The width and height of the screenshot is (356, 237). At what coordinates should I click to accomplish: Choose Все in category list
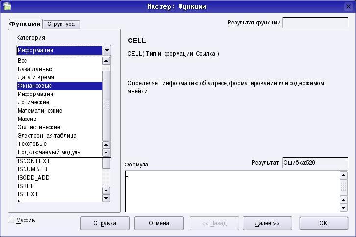(x=60, y=61)
